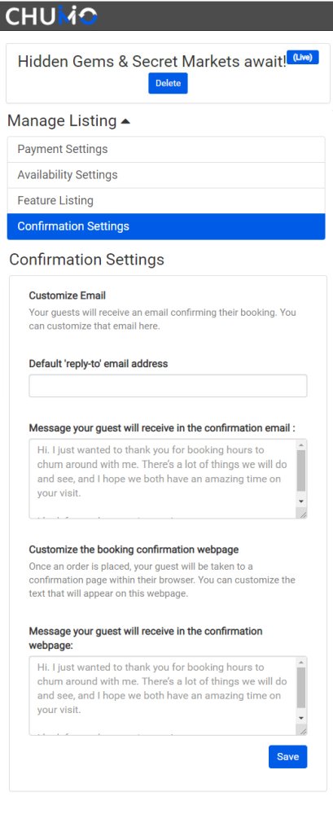The image size is (333, 814).
Task: Open Payment Settings menu item
Action: click(166, 150)
